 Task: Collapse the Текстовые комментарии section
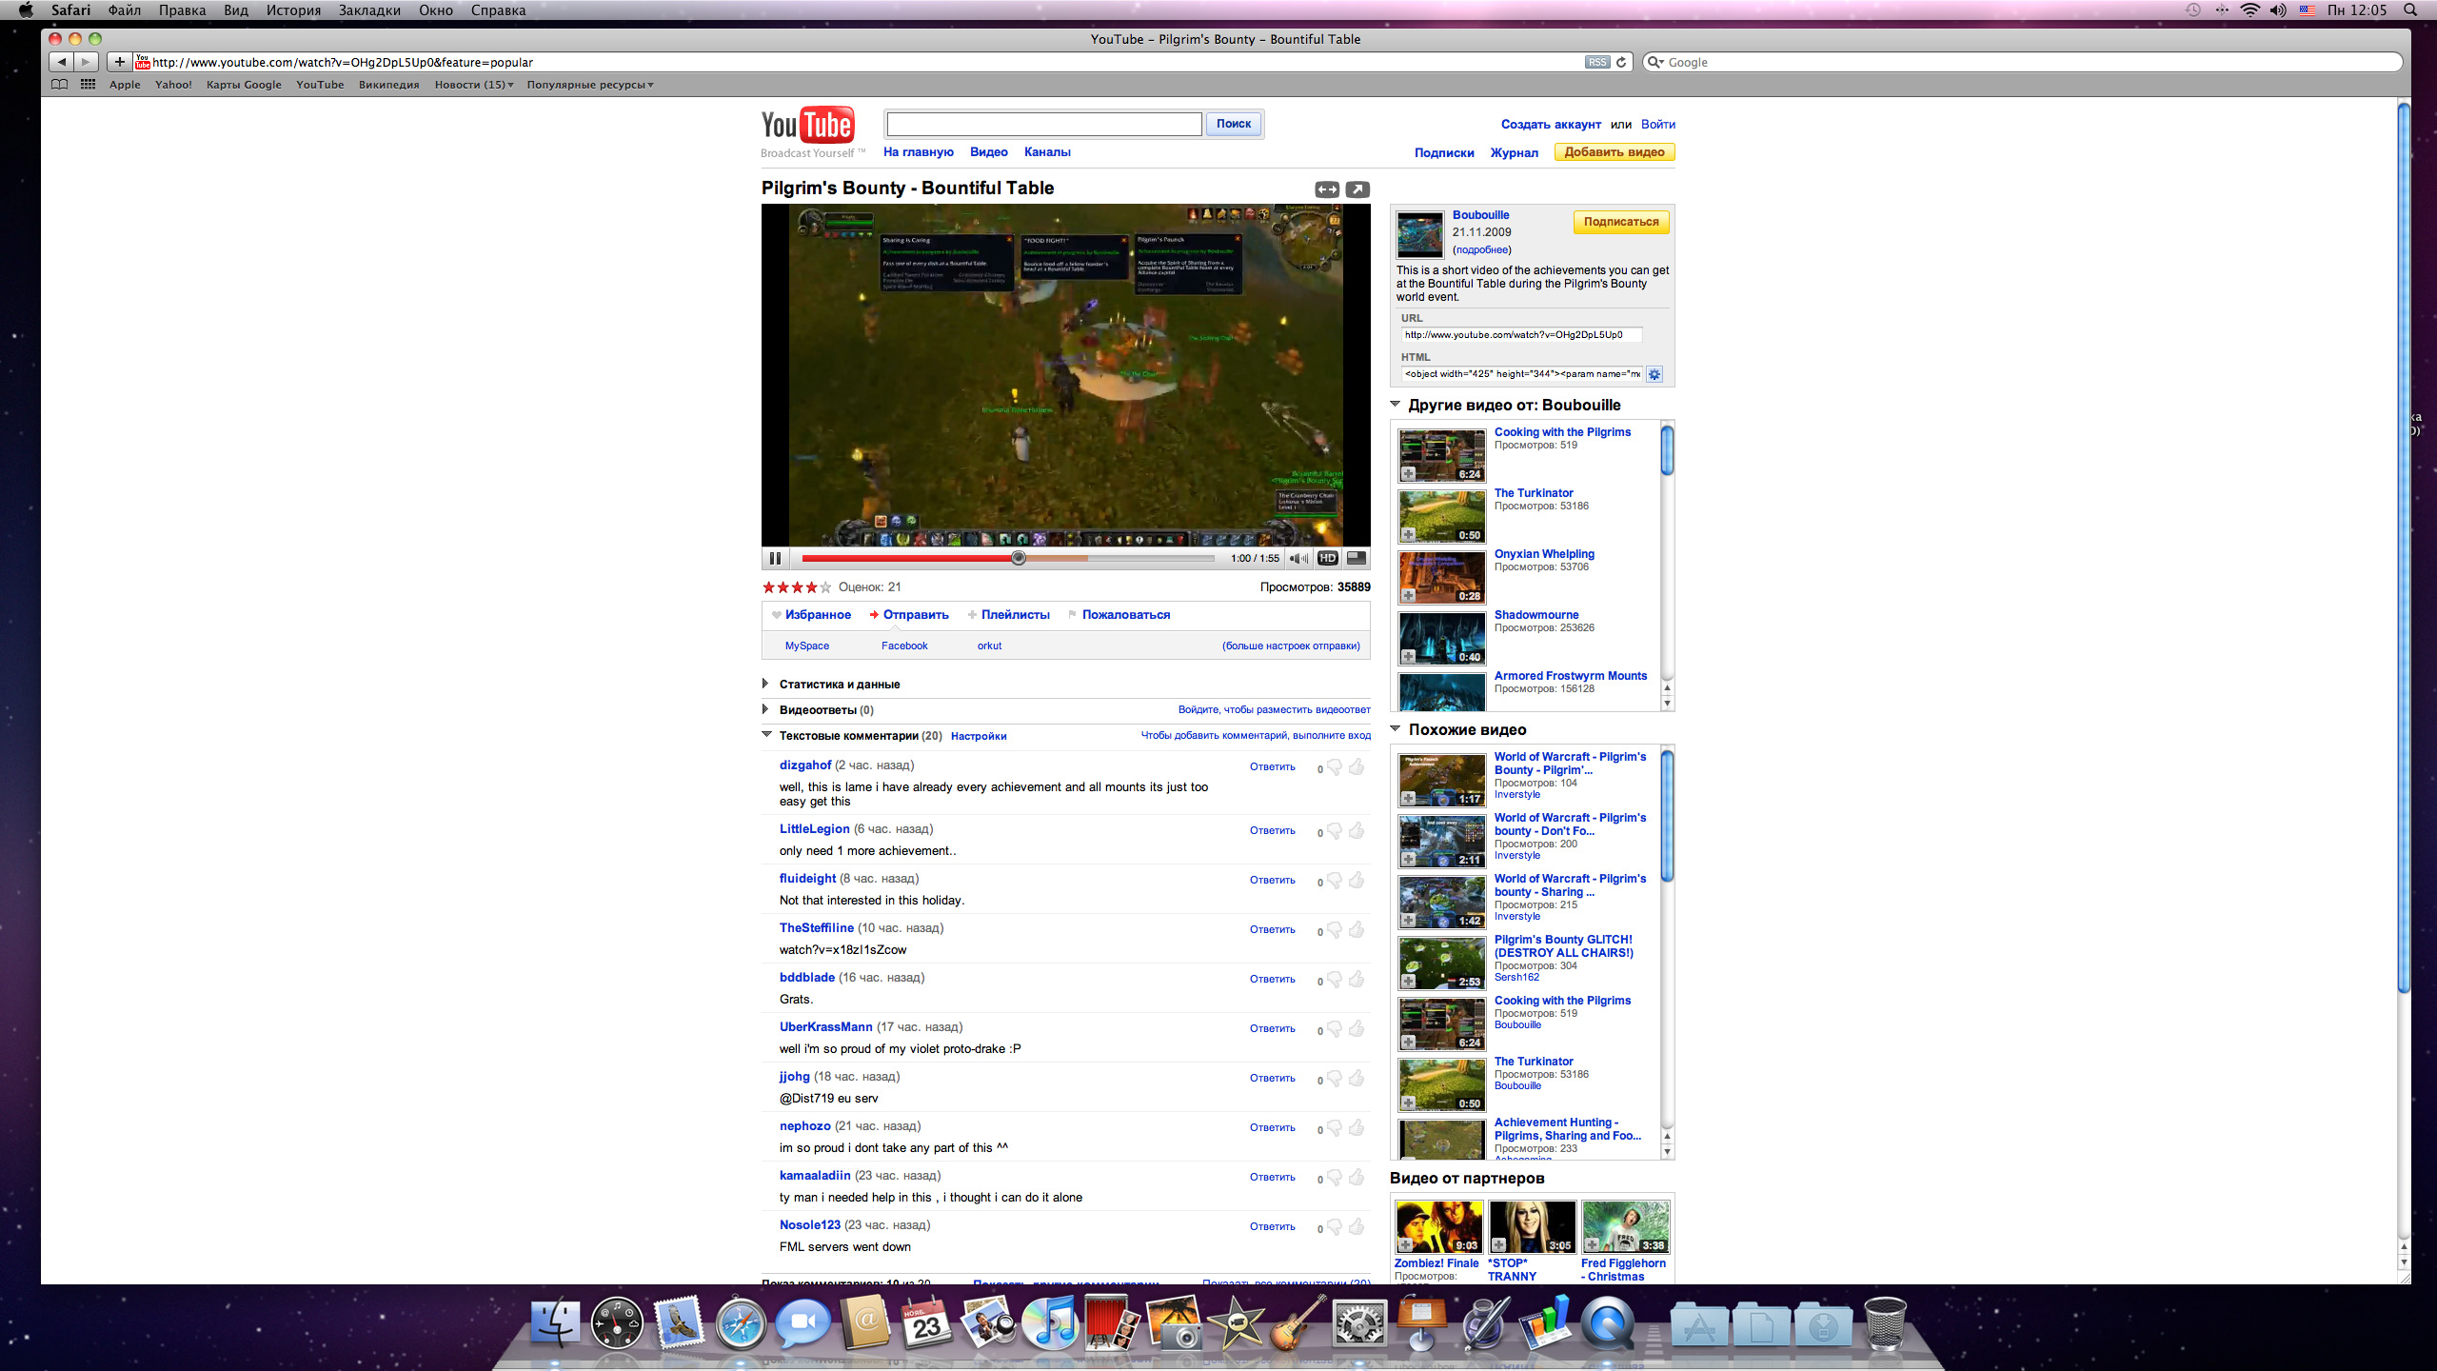point(766,735)
